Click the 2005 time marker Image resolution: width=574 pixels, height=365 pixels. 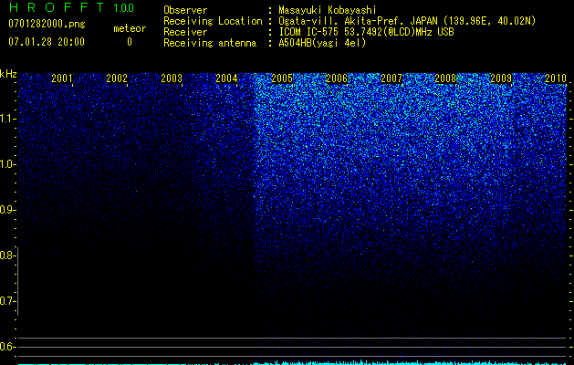[282, 78]
